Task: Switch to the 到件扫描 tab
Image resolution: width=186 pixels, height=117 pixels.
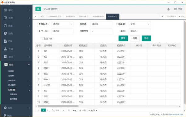Action: 83,16
